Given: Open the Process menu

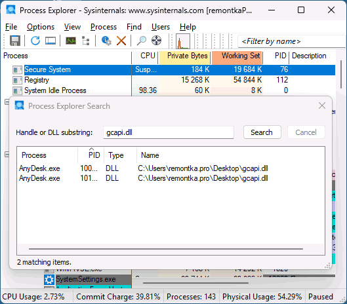Looking at the screenshot, I should 104,27.
